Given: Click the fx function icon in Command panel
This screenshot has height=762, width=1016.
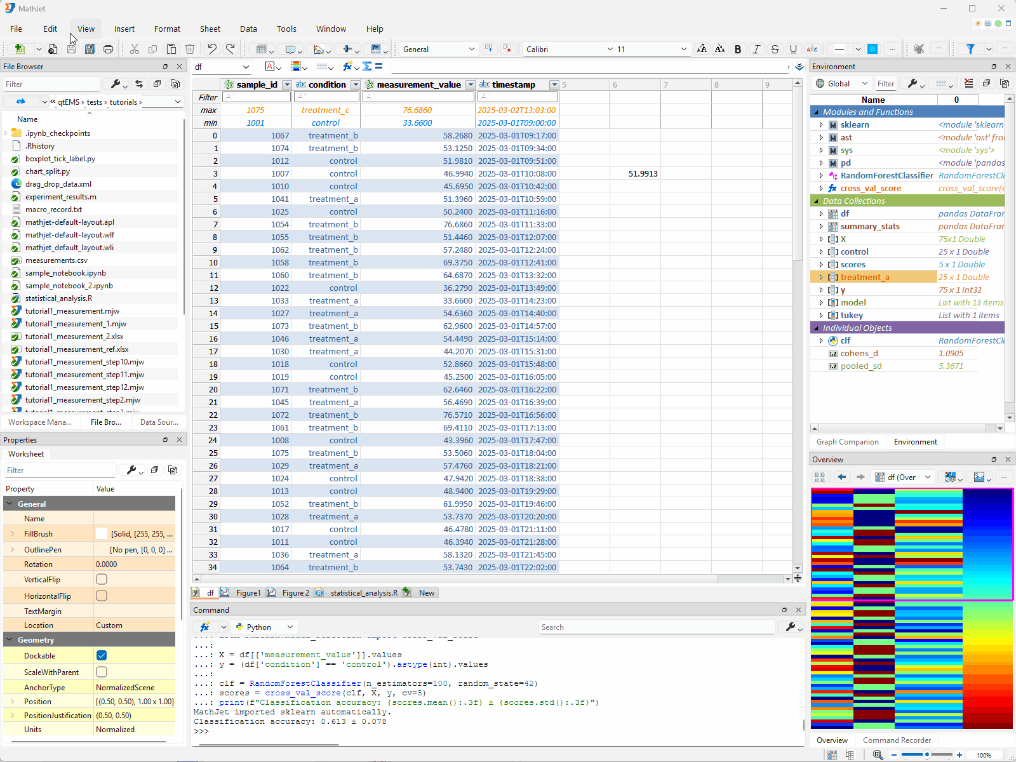Looking at the screenshot, I should tap(204, 627).
